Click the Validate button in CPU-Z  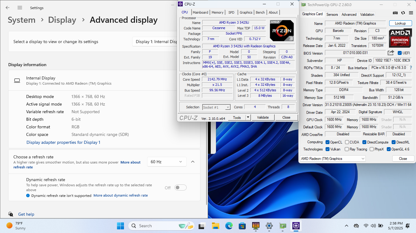263,117
